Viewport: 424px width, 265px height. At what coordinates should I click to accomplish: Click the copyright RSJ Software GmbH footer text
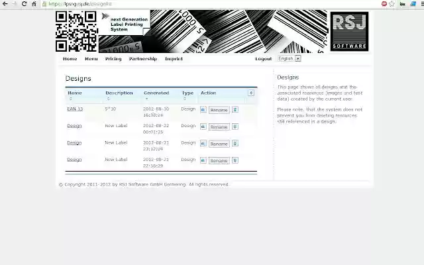click(144, 184)
